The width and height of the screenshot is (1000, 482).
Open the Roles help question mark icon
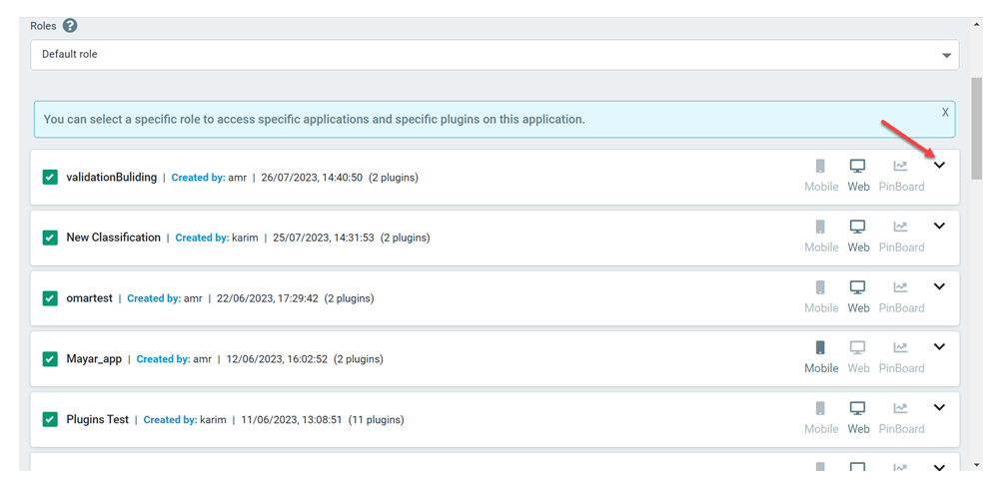[70, 26]
